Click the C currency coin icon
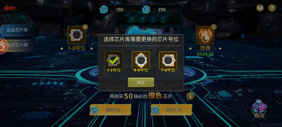282x127 pixels. [146, 9]
